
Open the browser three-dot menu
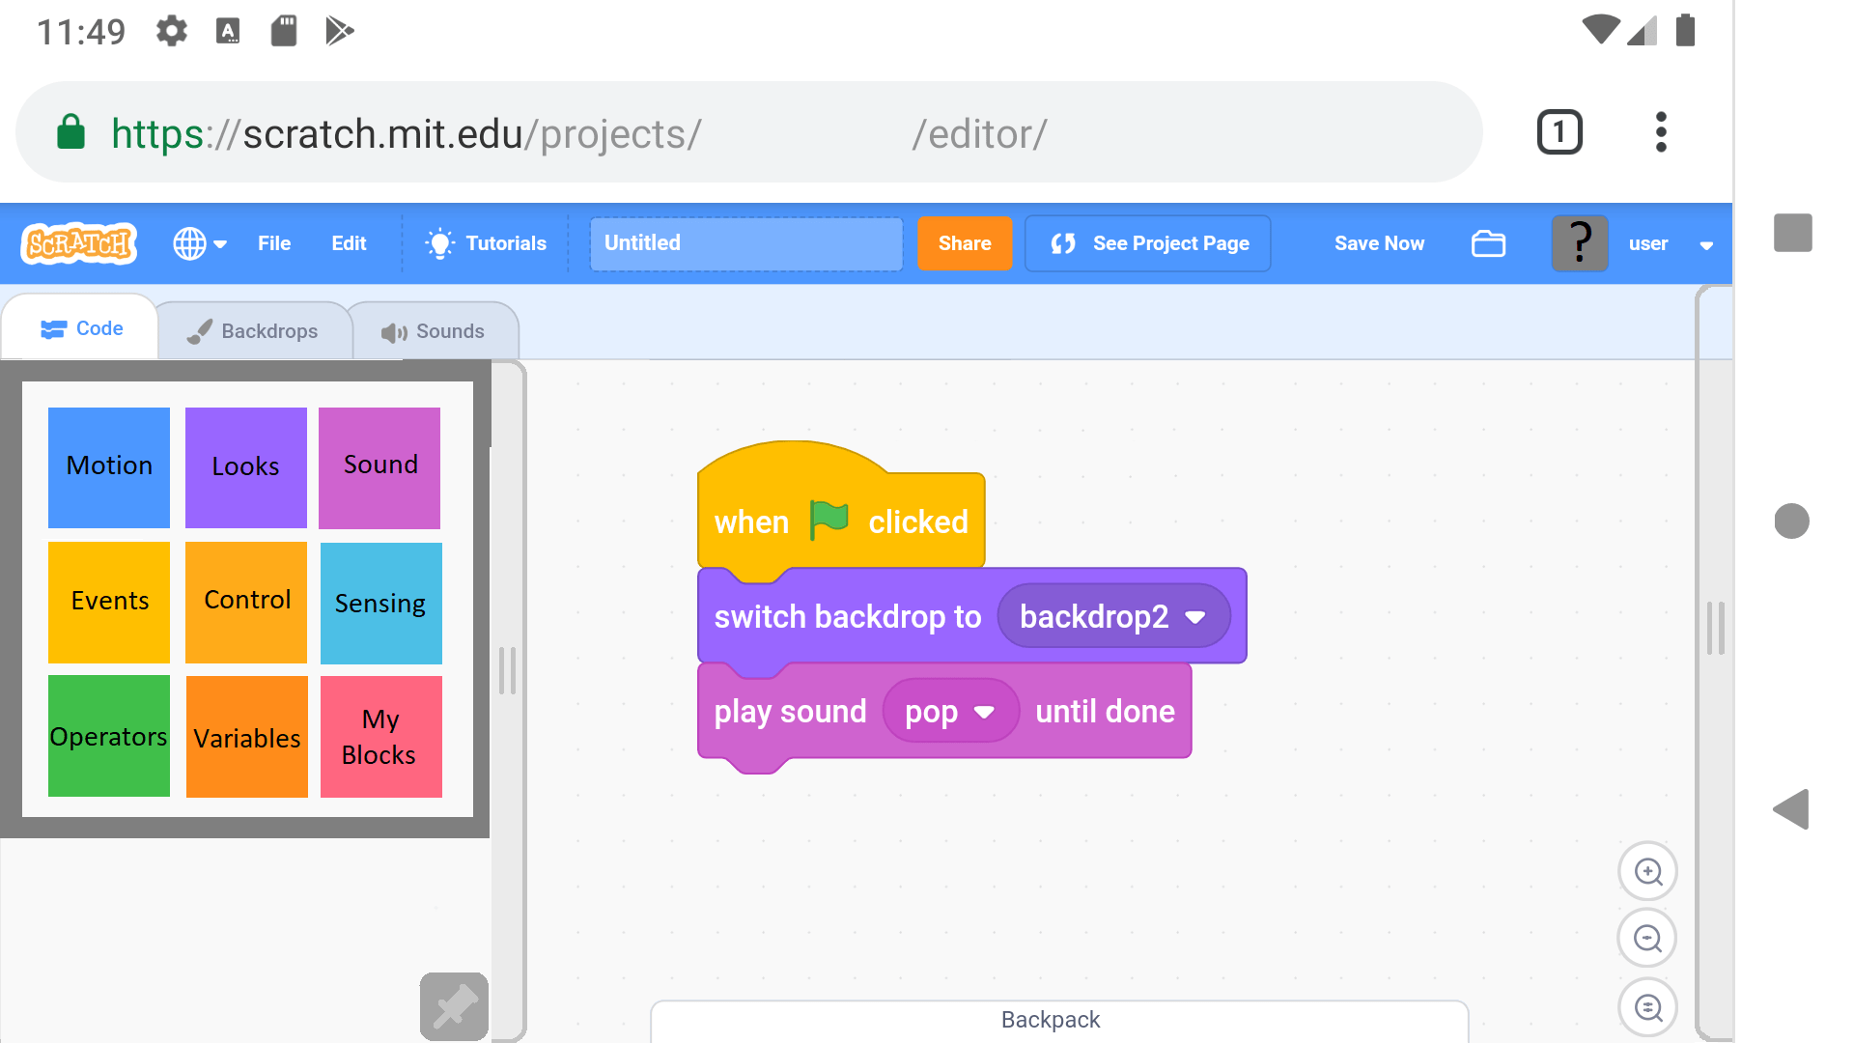[1661, 132]
